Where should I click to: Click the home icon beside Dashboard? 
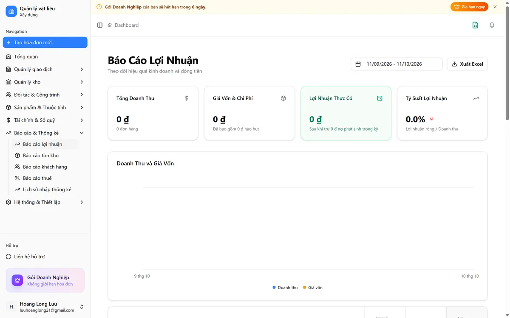[110, 25]
